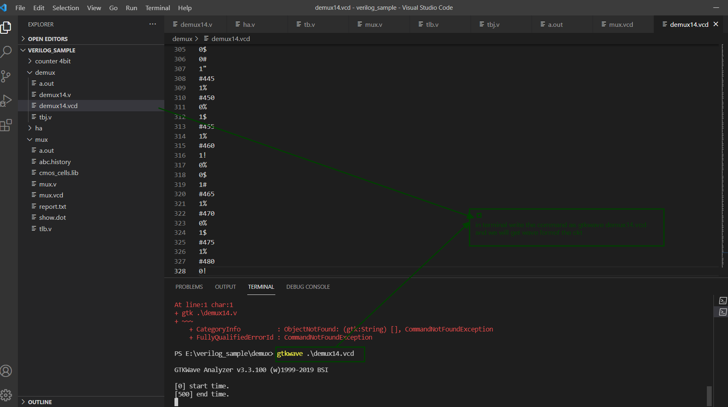Screen dimensions: 728x407
Task: Open show.dot file in explorer
Action: click(x=91, y=218)
